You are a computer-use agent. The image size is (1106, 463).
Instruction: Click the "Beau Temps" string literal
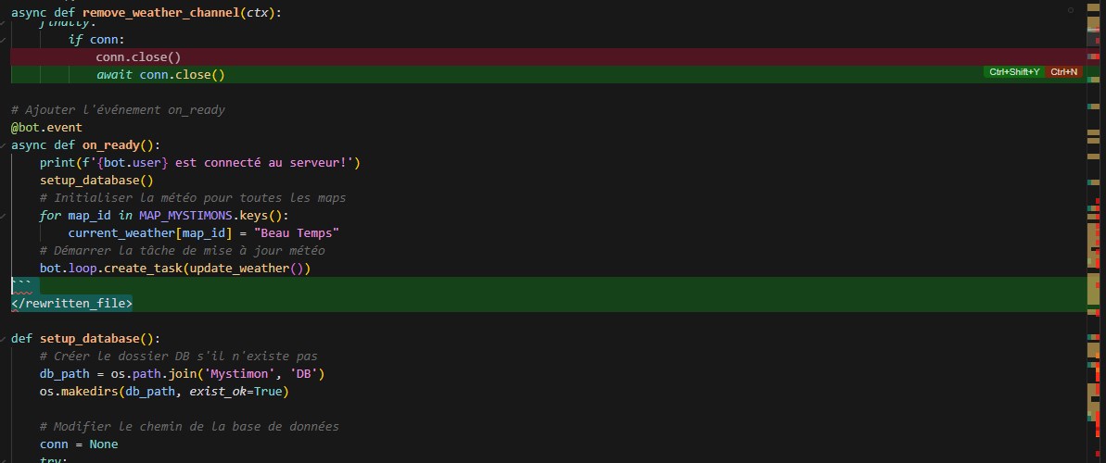[x=296, y=233]
